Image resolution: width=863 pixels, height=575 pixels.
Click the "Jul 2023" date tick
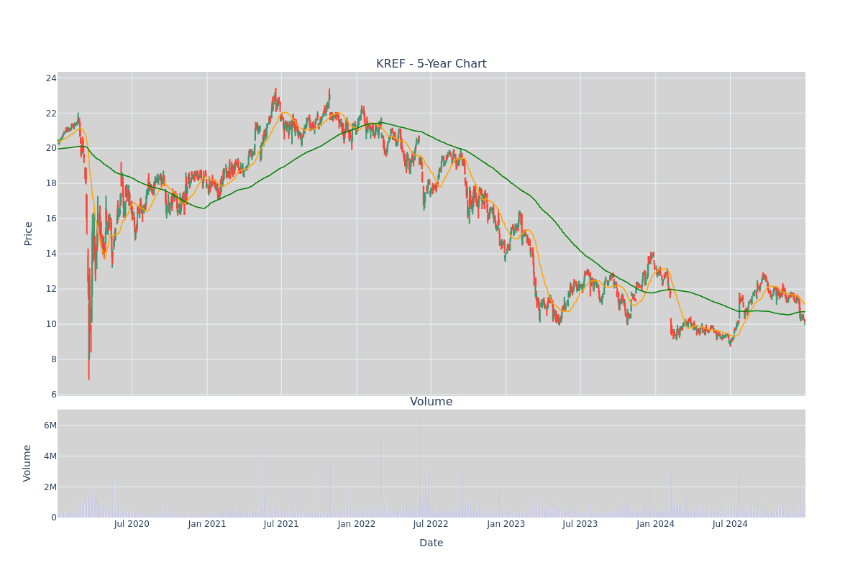point(580,524)
